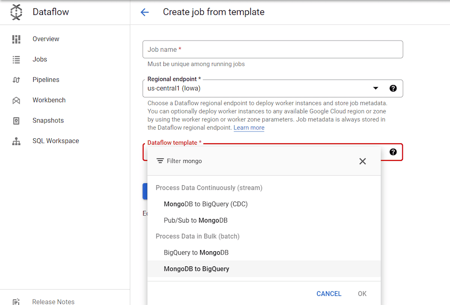Select the Workbench icon
The height and width of the screenshot is (305, 450).
click(16, 100)
